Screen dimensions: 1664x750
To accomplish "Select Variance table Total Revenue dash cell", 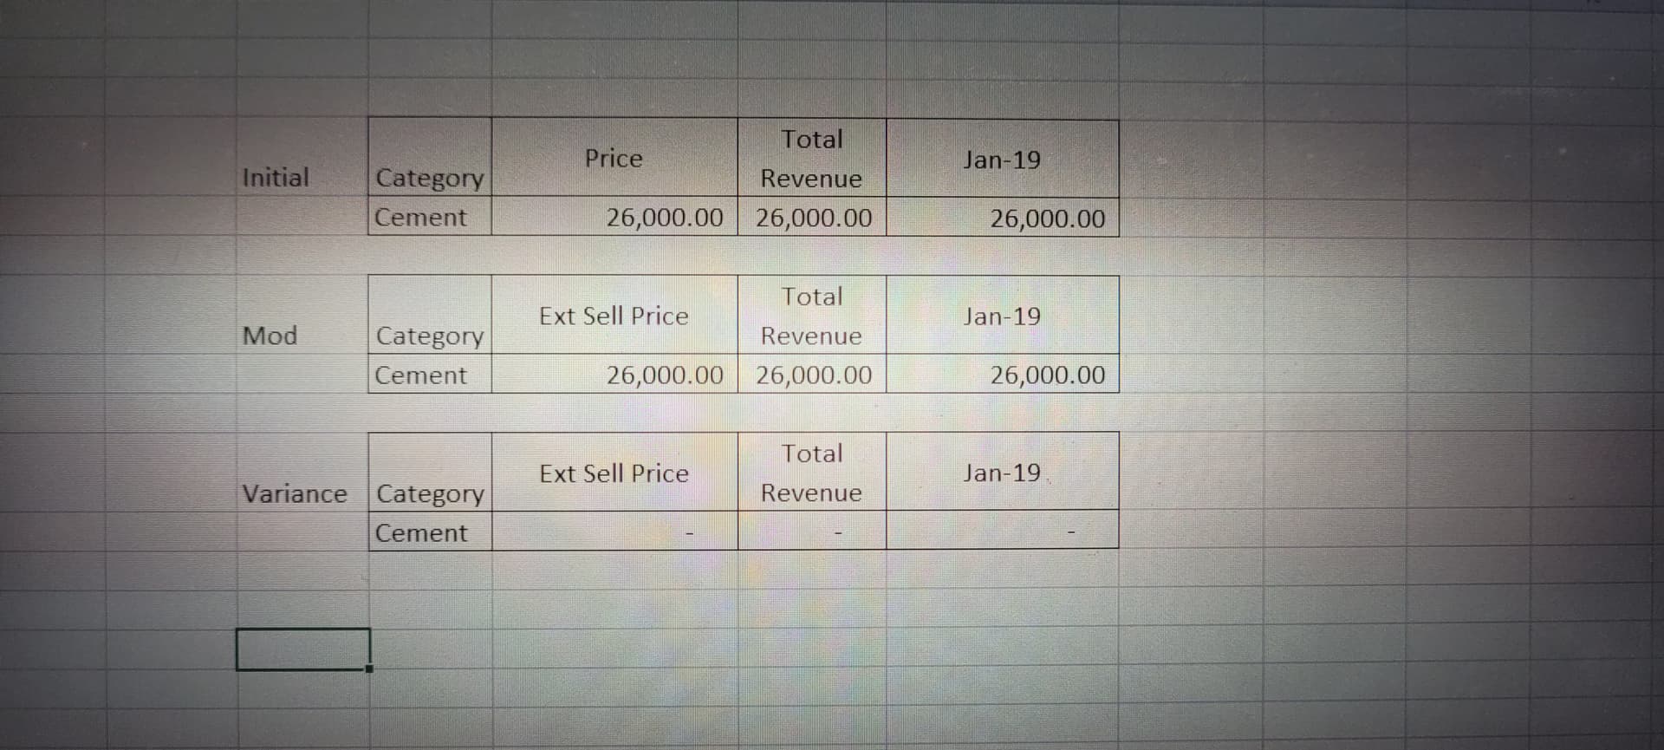I will tap(812, 531).
